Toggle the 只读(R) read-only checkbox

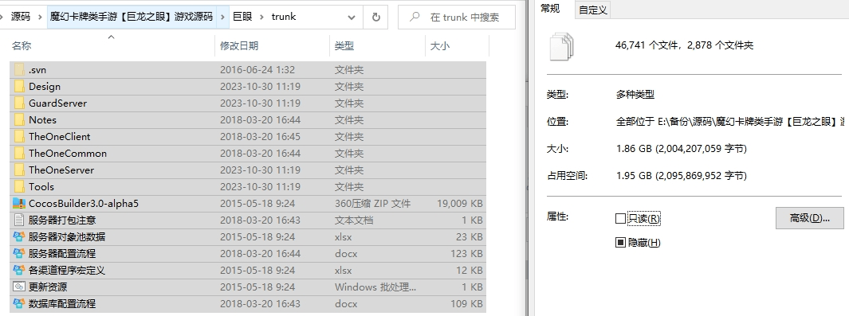[620, 219]
